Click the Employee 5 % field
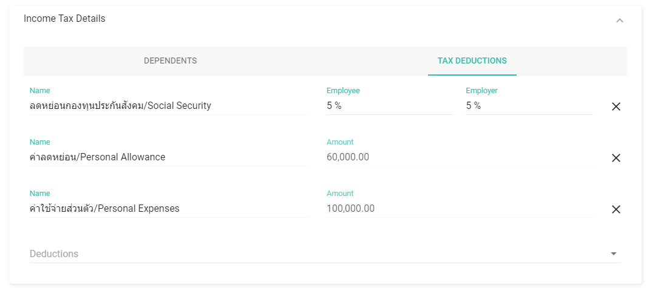Viewport: 655px width, 288px height. pyautogui.click(x=390, y=106)
